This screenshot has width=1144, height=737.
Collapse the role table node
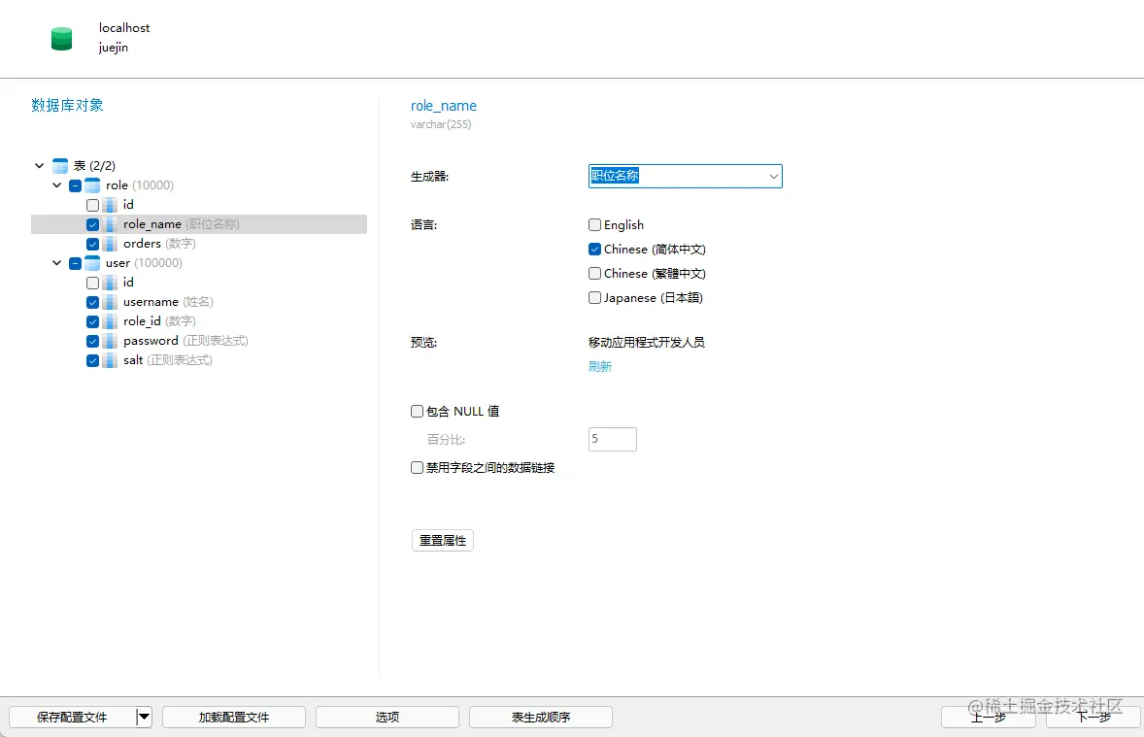click(57, 185)
